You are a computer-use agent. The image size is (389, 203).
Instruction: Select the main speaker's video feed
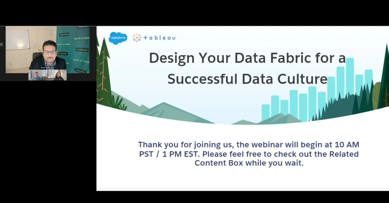(x=48, y=51)
